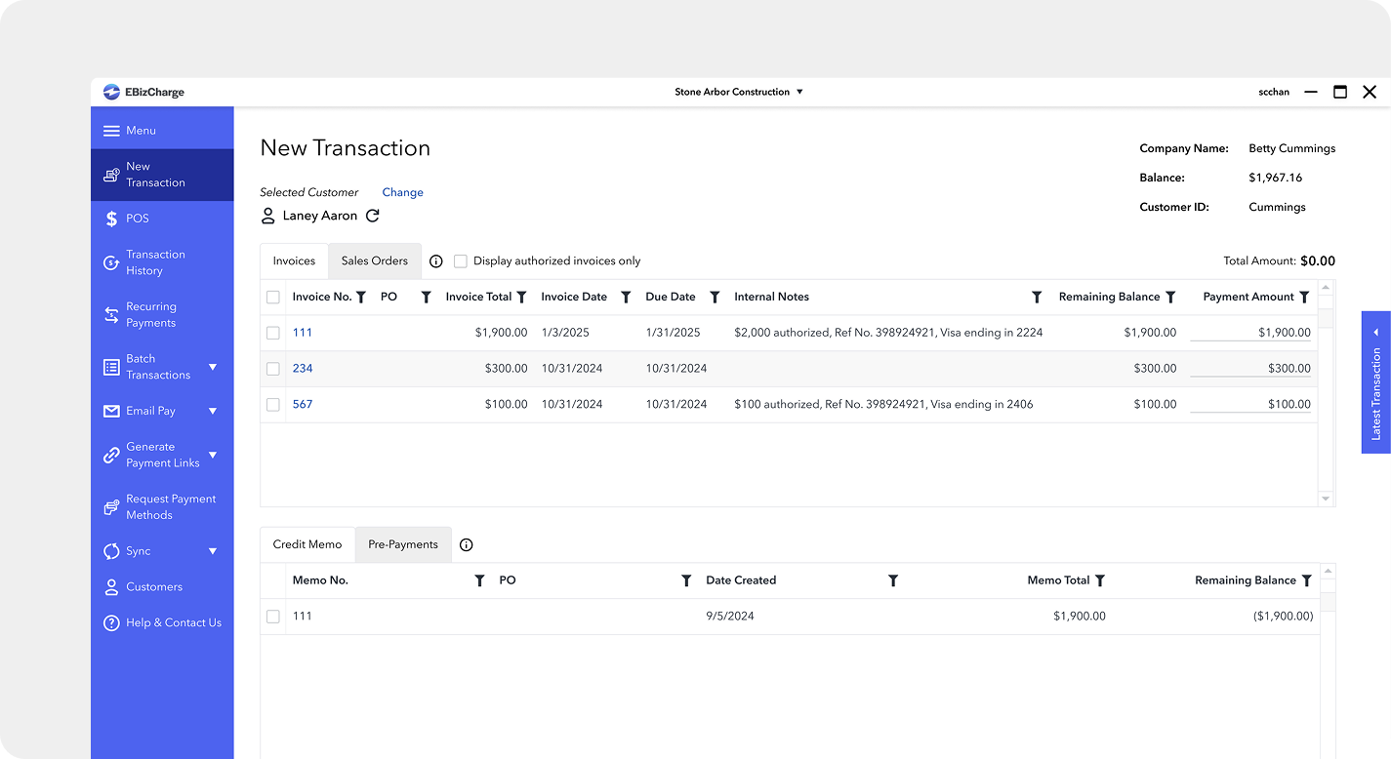1391x759 pixels.
Task: Filter the Memo Total column
Action: click(x=1100, y=580)
